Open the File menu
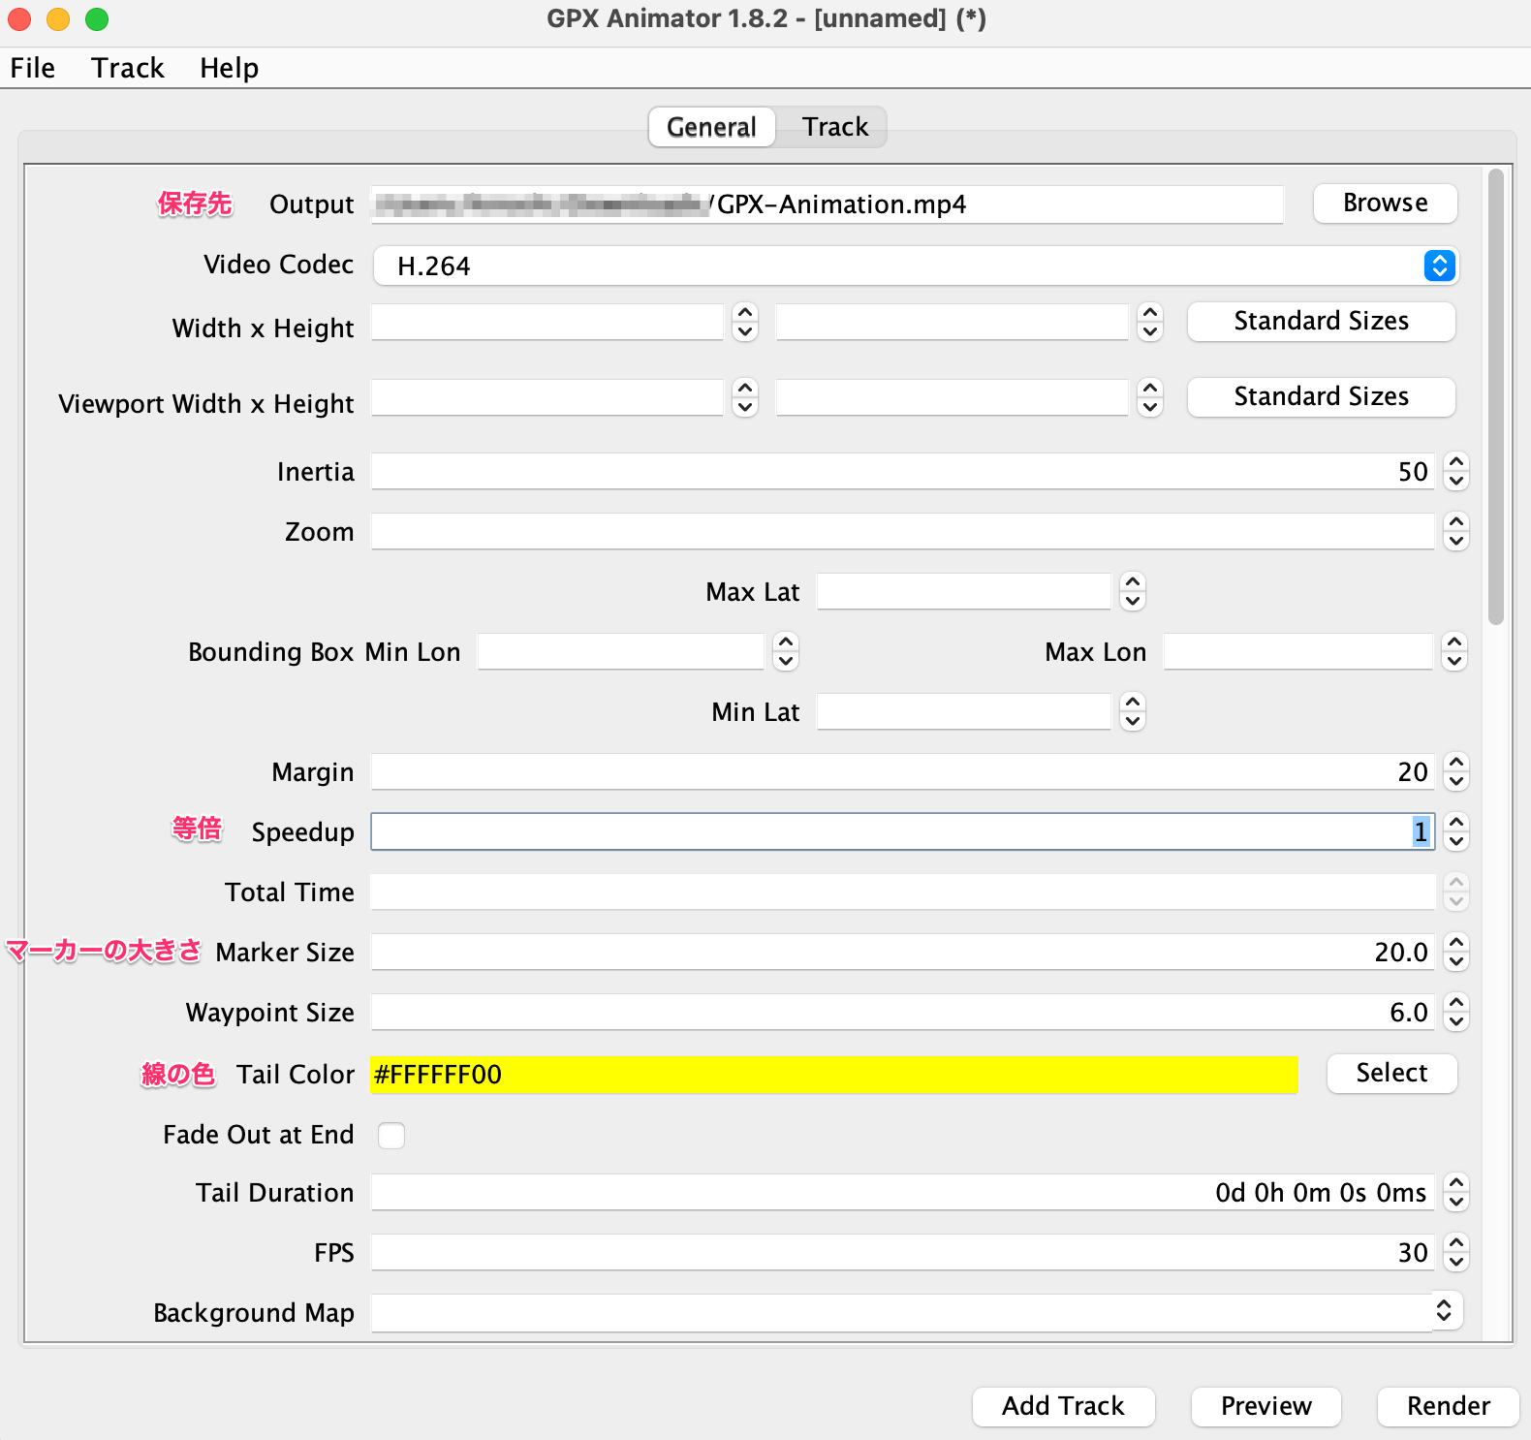This screenshot has width=1531, height=1440. [x=33, y=68]
